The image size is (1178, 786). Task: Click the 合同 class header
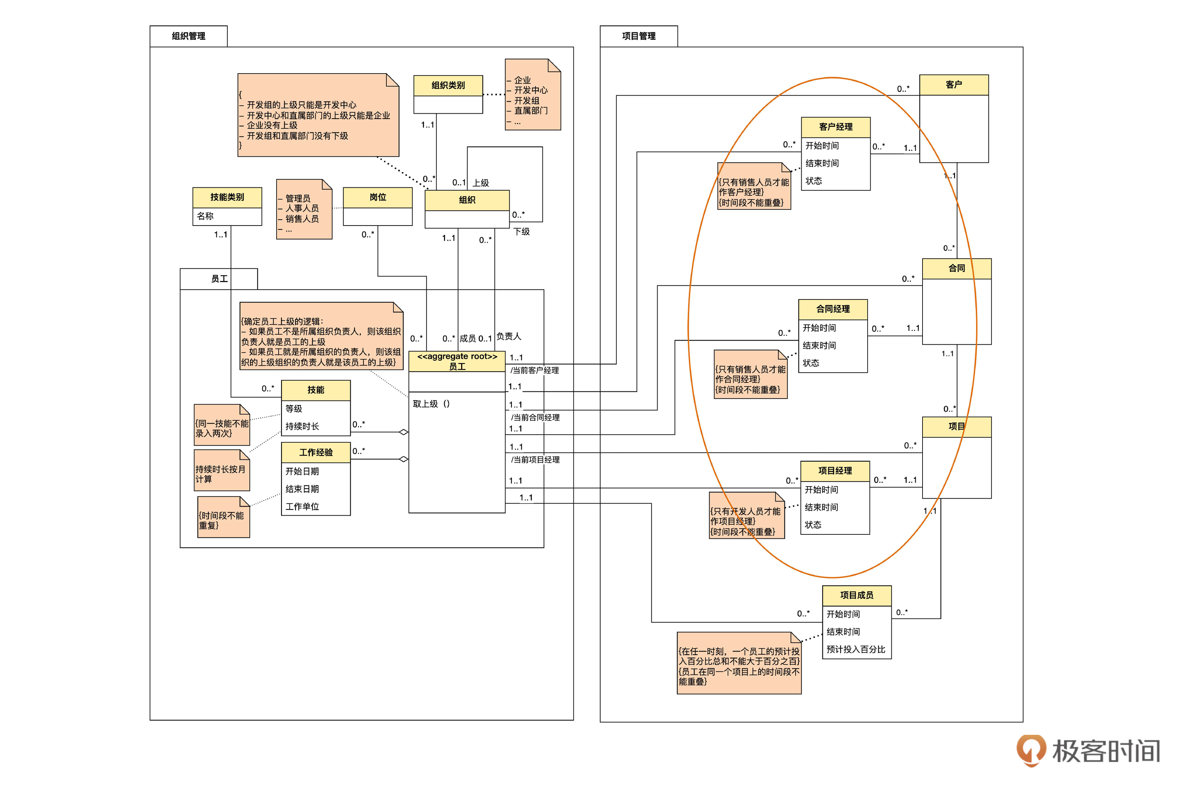coord(956,268)
